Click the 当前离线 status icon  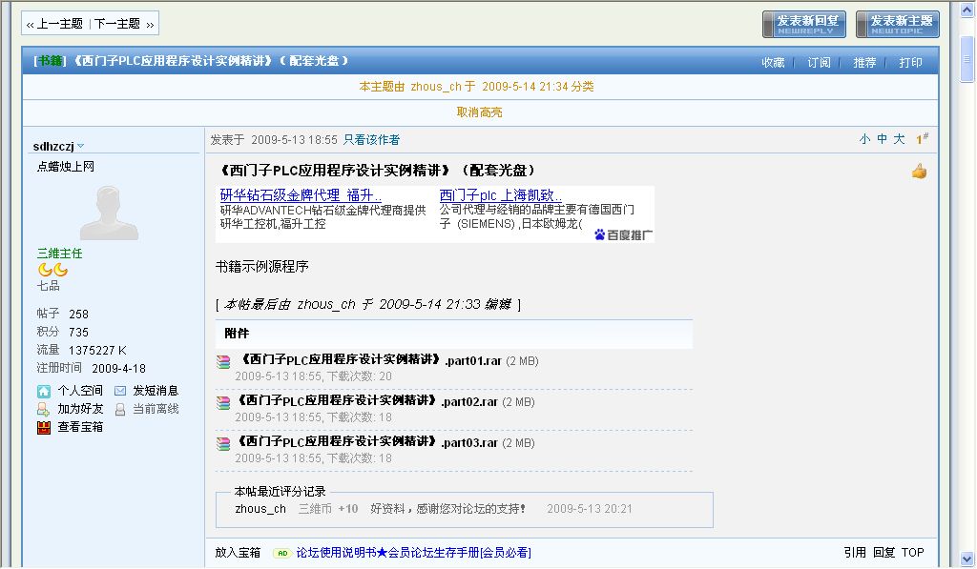click(x=120, y=409)
